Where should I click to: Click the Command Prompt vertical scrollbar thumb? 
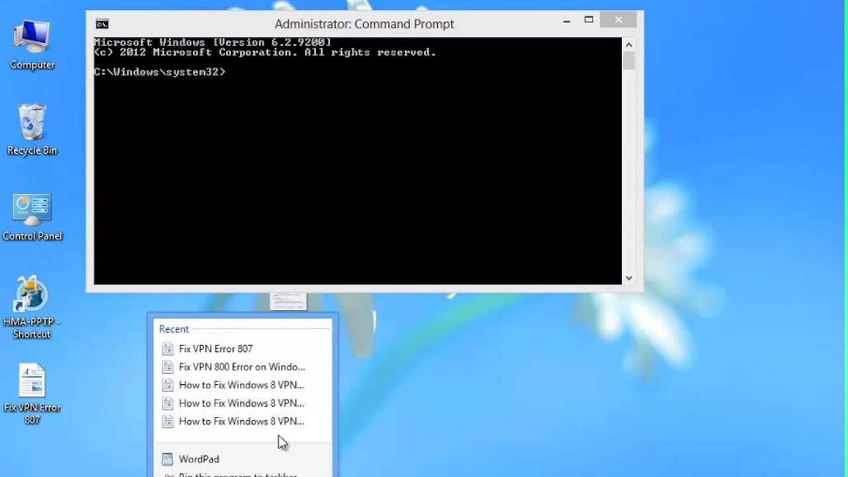629,61
